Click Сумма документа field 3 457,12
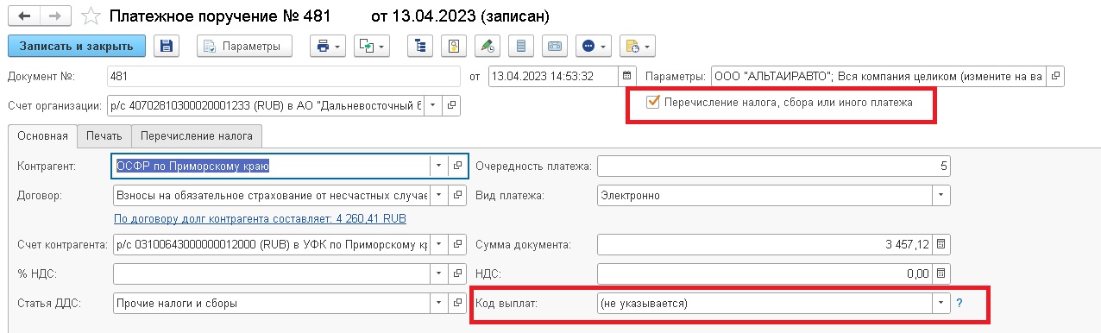The image size is (1101, 333). tap(764, 244)
